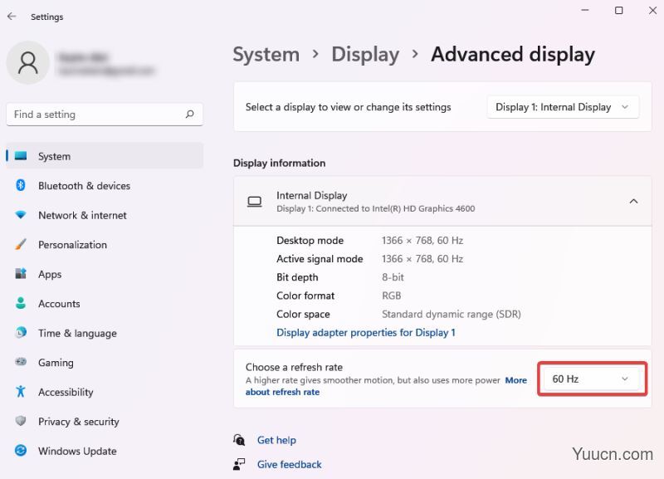Screen dimensions: 664x479
Task: Click the user profile avatar icon
Action: [x=28, y=63]
